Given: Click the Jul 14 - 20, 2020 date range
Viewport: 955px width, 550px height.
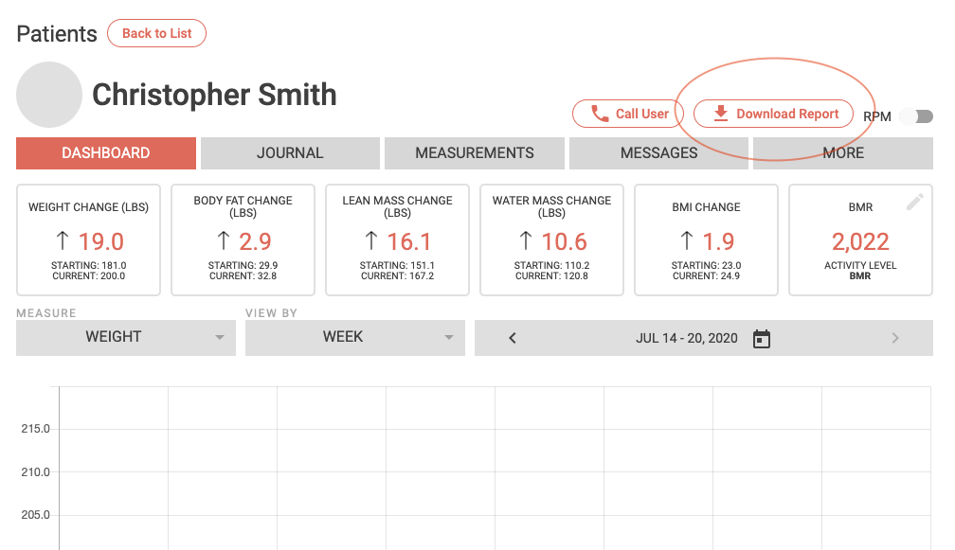Looking at the screenshot, I should point(686,338).
